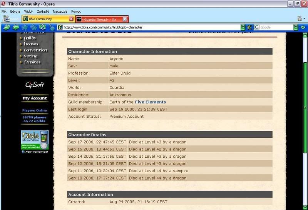Open the Widok menu
The height and width of the screenshot is (210, 308).
28,12
